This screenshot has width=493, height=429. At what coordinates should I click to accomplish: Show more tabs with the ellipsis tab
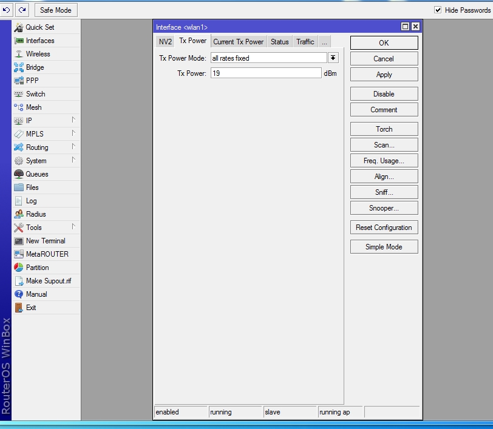(324, 42)
